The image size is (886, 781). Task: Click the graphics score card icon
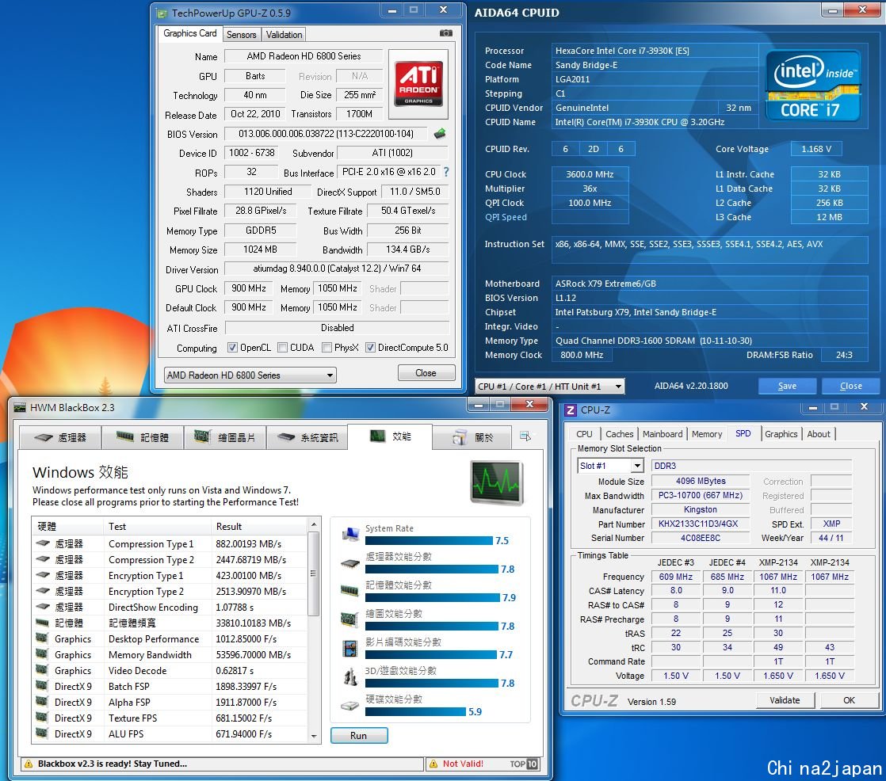[x=349, y=619]
